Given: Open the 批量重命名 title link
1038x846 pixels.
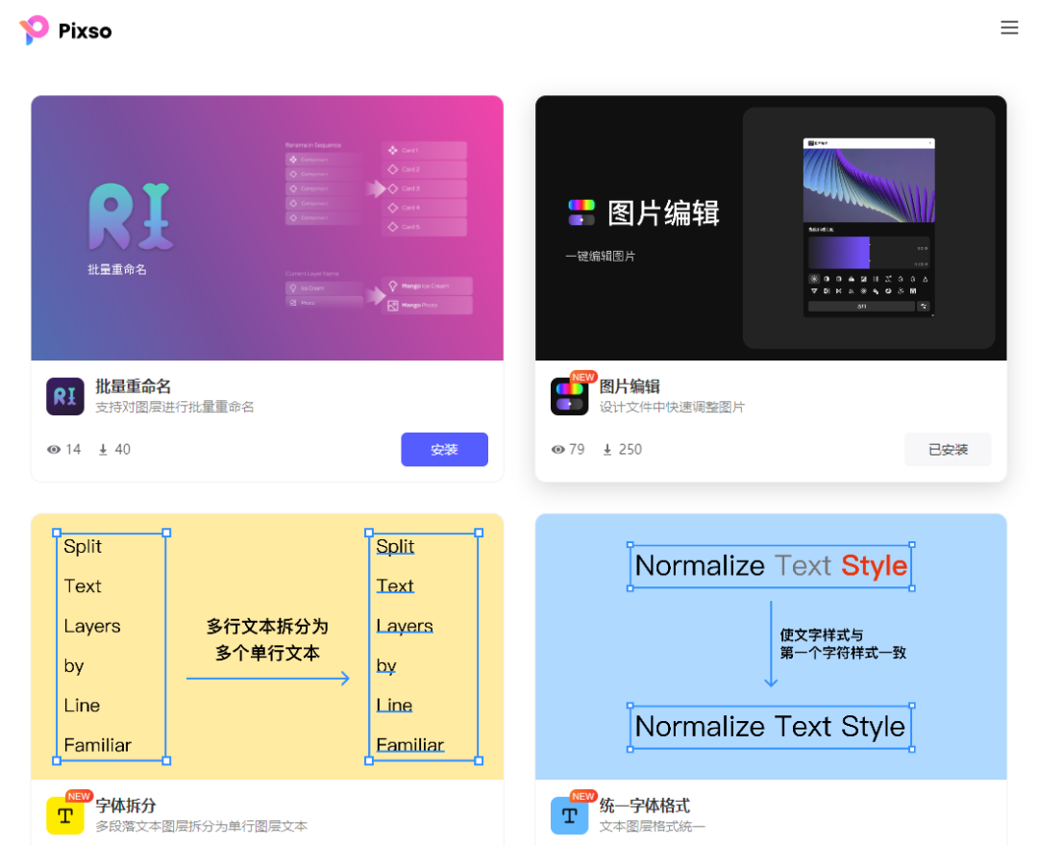Looking at the screenshot, I should click(133, 386).
